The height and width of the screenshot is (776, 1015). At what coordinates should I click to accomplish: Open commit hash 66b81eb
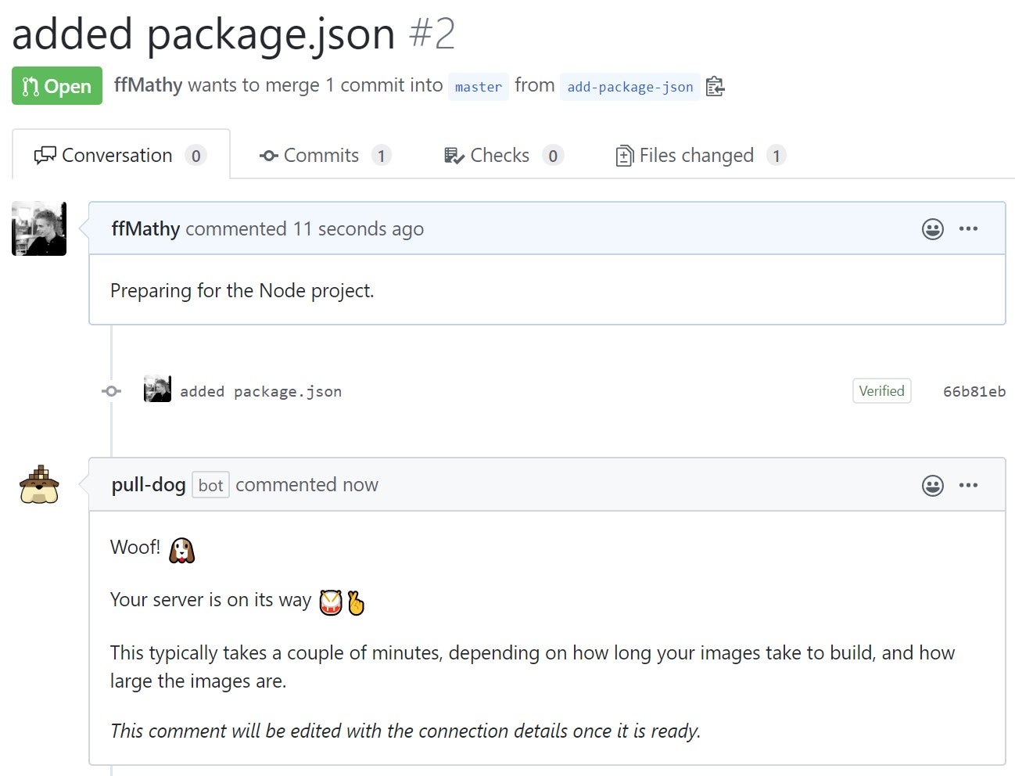coord(974,391)
